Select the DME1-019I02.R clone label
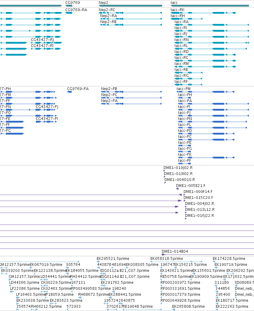This screenshot has width=254, height=311. click(x=178, y=173)
